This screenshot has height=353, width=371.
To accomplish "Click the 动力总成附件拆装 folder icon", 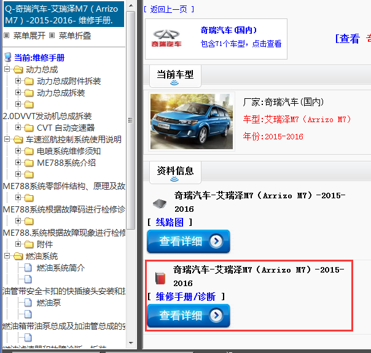I will (x=29, y=81).
